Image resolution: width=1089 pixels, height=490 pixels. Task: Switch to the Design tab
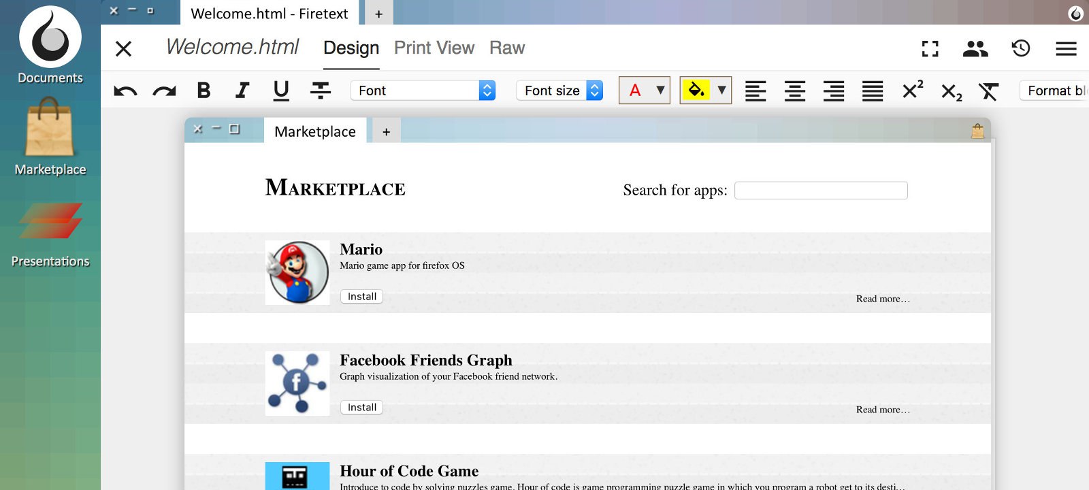351,48
